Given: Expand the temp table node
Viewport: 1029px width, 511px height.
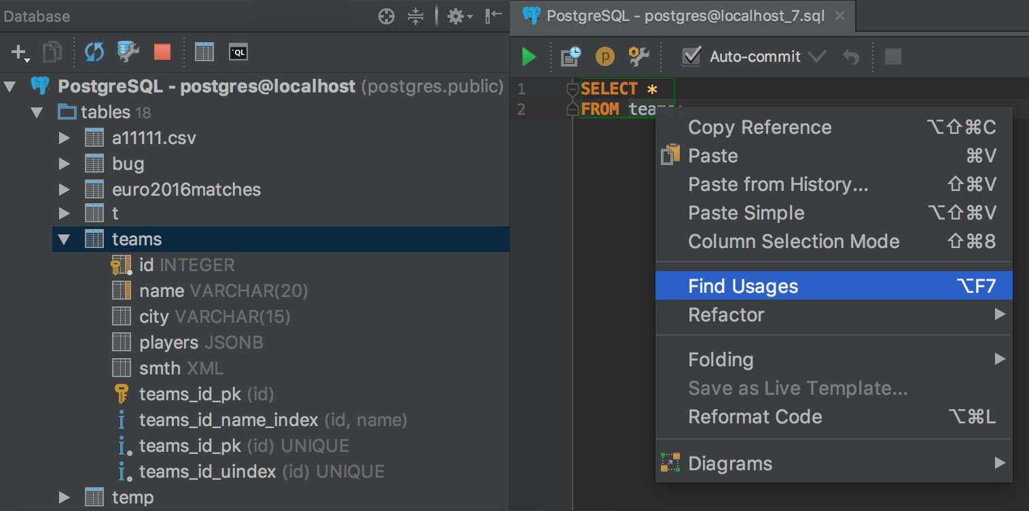Looking at the screenshot, I should point(65,497).
